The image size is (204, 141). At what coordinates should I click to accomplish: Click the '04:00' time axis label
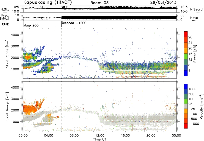(x=48, y=136)
